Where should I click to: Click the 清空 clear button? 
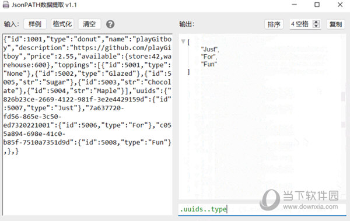[x=89, y=24]
